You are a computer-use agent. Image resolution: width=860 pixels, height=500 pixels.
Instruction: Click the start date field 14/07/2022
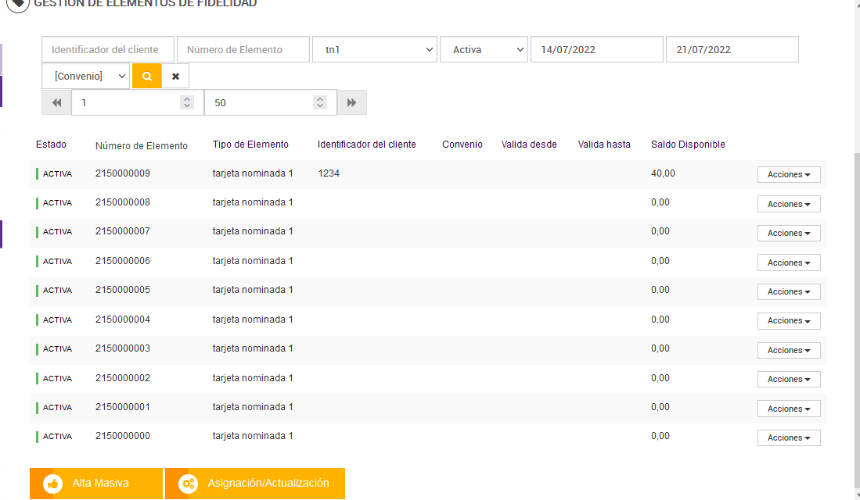[x=597, y=49]
